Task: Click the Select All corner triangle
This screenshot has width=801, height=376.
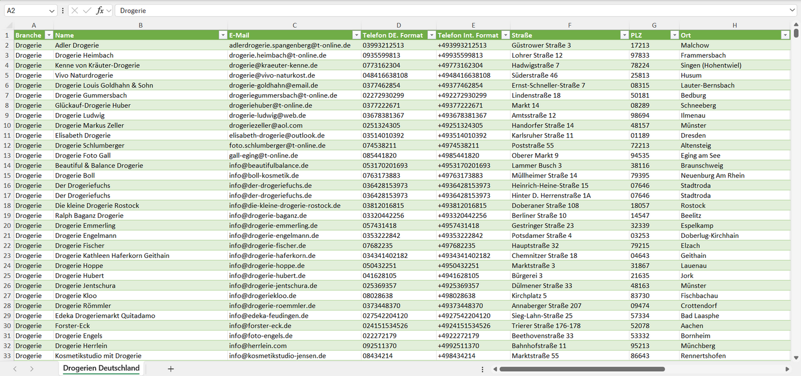Action: [x=9, y=26]
